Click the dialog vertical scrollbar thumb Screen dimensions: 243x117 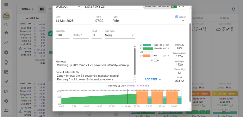(x=190, y=62)
